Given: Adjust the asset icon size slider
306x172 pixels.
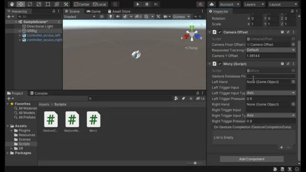Looking at the screenshot, I should [195, 163].
